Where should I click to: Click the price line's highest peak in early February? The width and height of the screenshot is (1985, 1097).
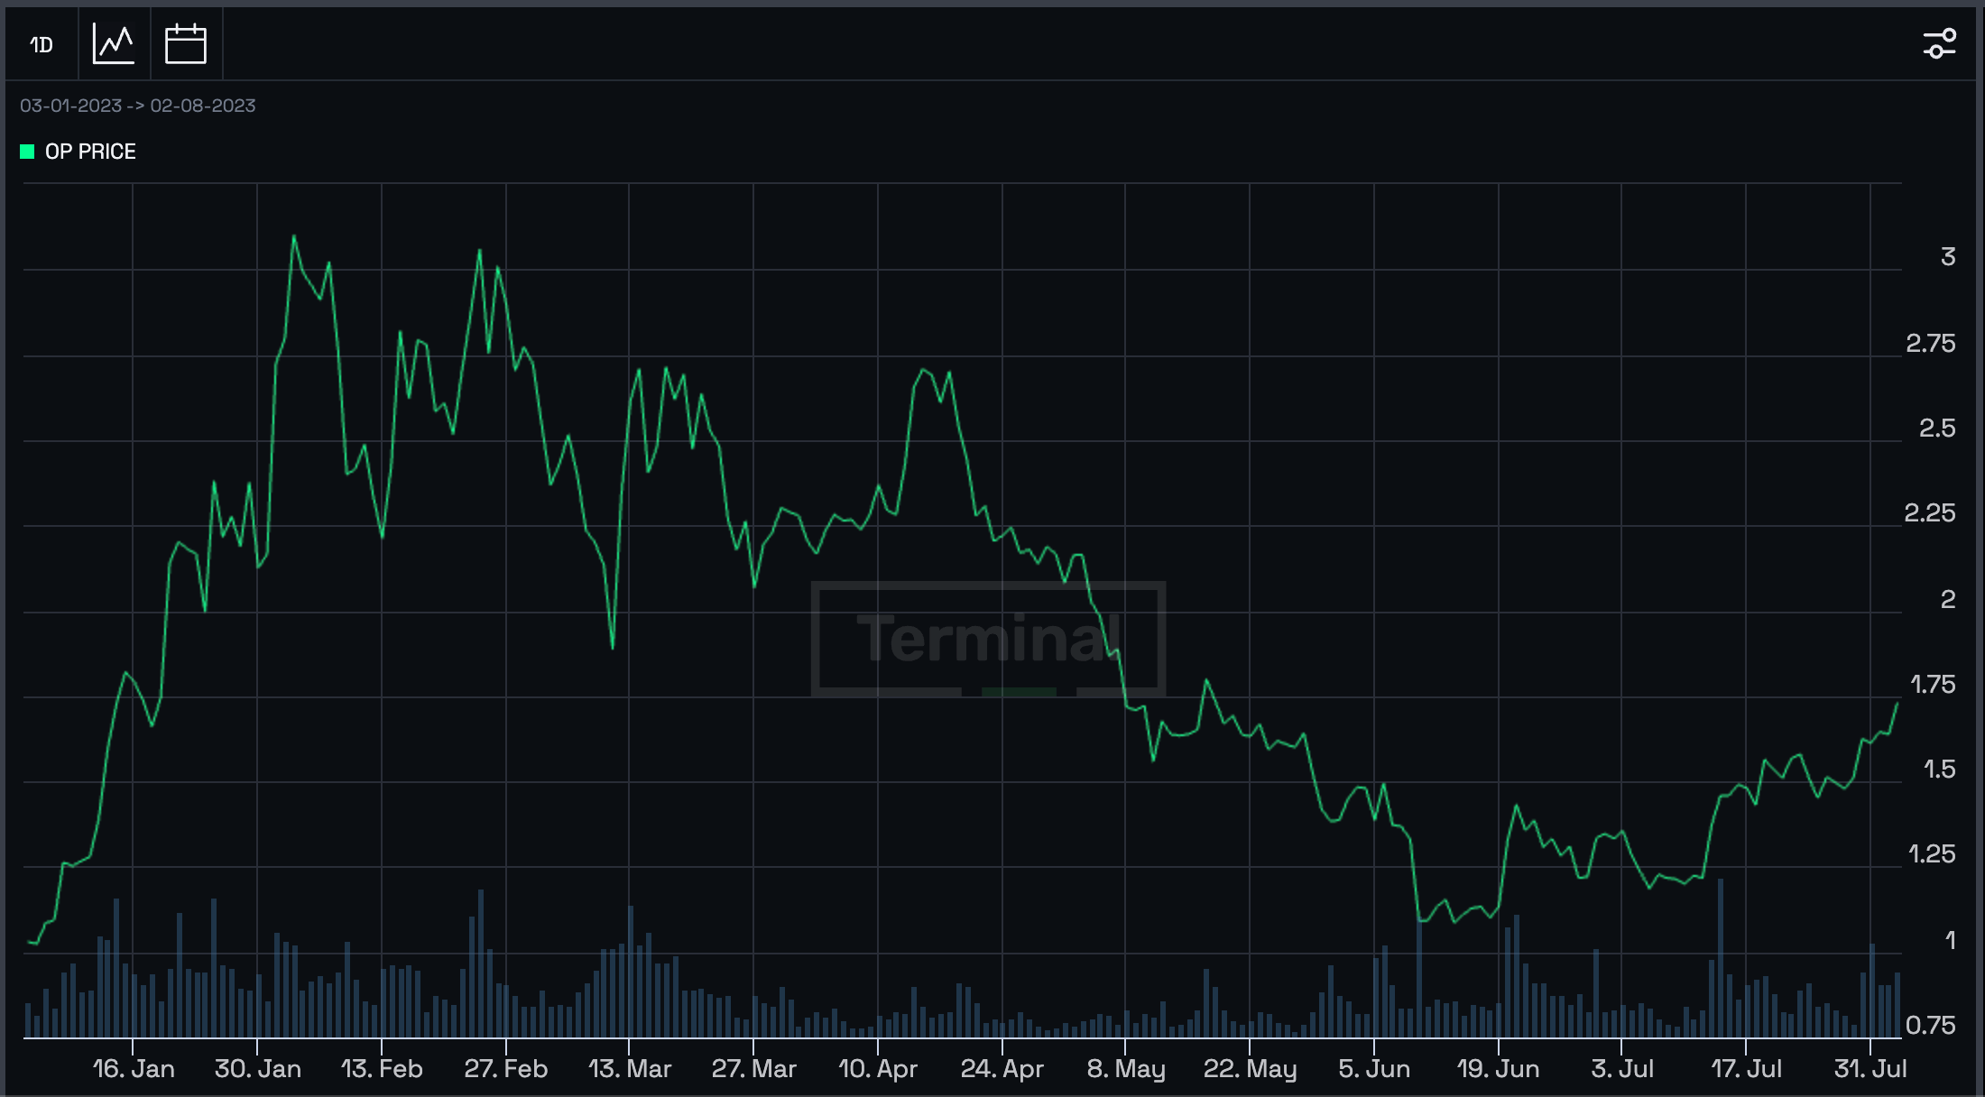294,236
